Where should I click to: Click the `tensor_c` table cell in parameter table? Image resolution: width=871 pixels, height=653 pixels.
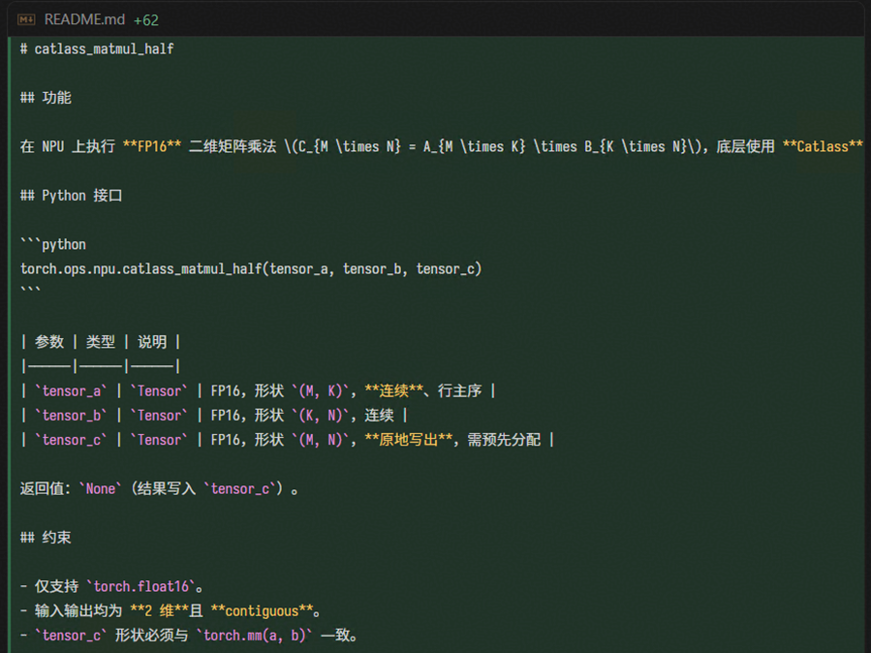tap(71, 440)
